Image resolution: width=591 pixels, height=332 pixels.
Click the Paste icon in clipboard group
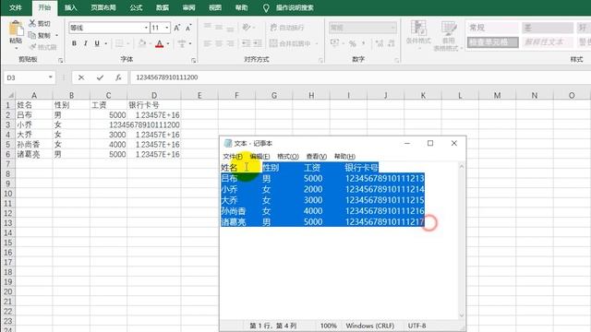click(16, 29)
